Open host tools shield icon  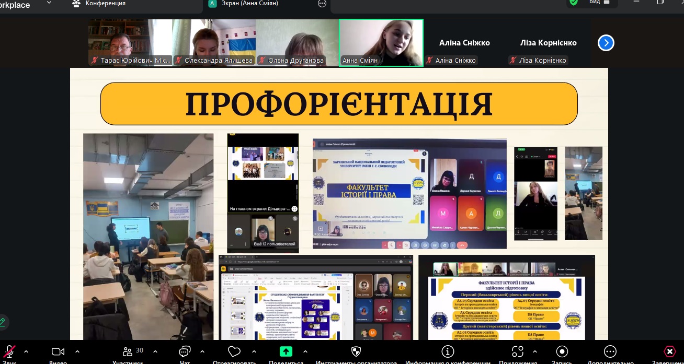pos(356,351)
